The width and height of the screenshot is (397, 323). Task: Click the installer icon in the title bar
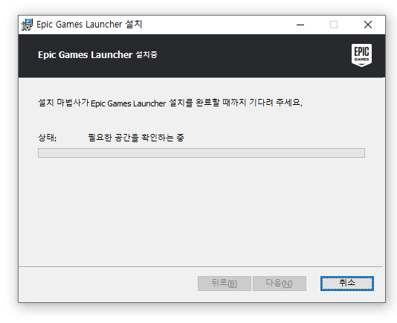click(x=27, y=25)
